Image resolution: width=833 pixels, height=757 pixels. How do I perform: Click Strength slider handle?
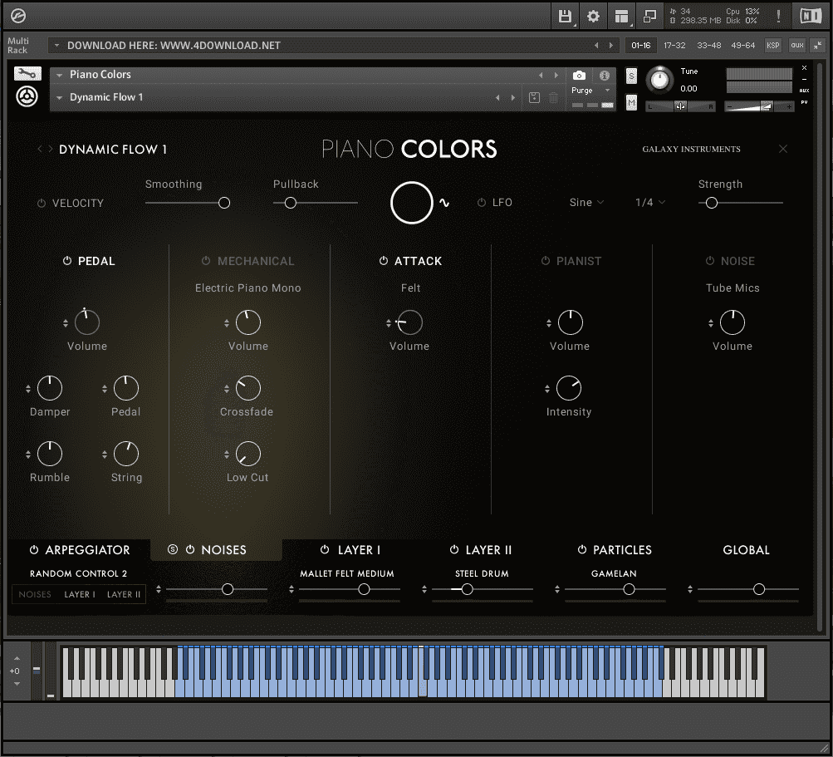coord(712,203)
